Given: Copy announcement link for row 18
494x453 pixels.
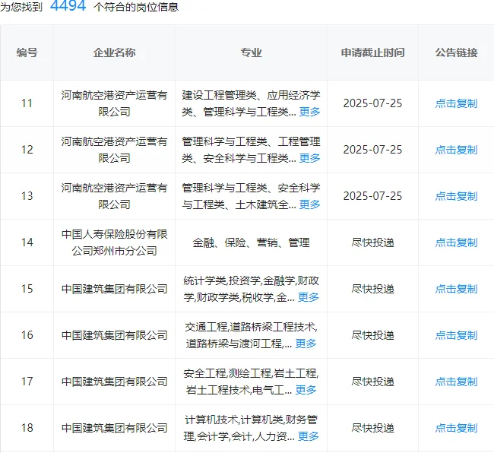Looking at the screenshot, I should [x=456, y=428].
